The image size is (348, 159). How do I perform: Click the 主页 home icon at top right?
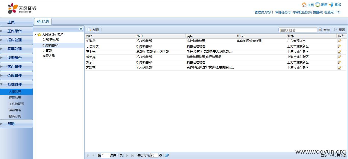coord(304,5)
